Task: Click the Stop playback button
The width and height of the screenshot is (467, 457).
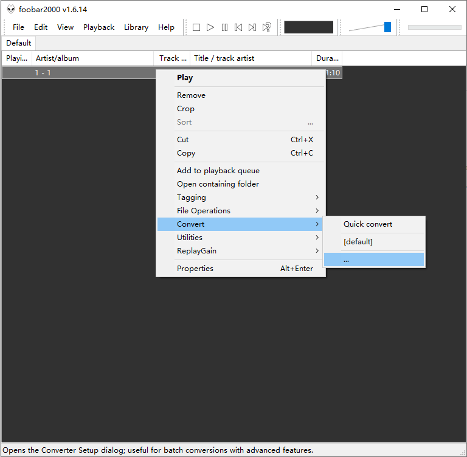Action: tap(196, 27)
